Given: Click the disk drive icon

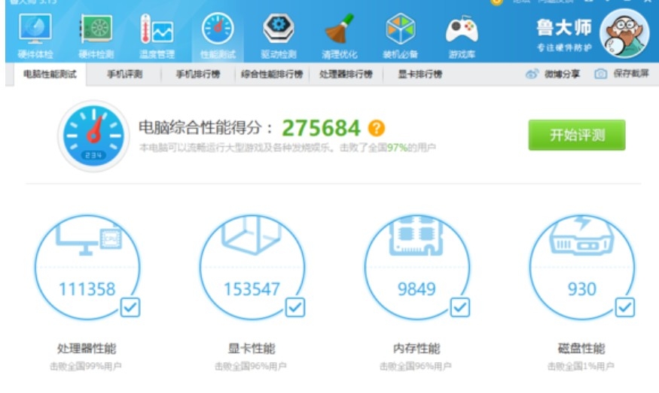Looking at the screenshot, I should (581, 236).
